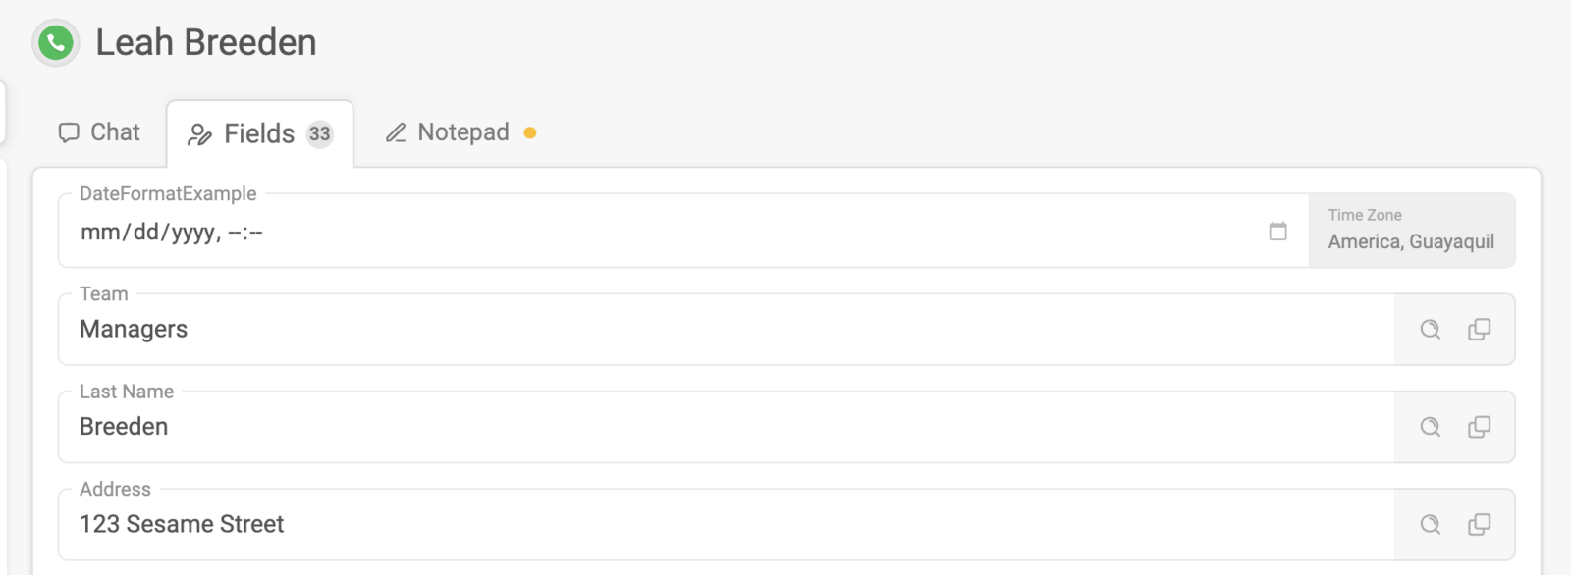The height and width of the screenshot is (575, 1571).
Task: Search the Last Name field value
Action: (x=1431, y=427)
